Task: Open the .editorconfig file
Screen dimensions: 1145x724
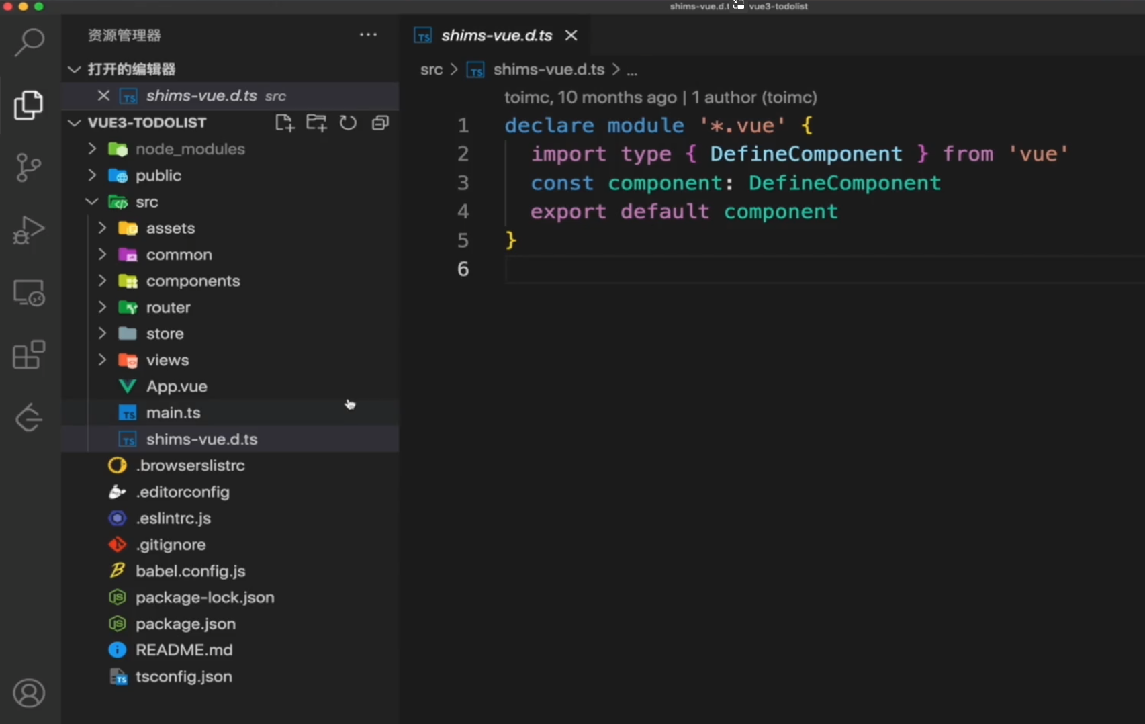Action: coord(230,492)
